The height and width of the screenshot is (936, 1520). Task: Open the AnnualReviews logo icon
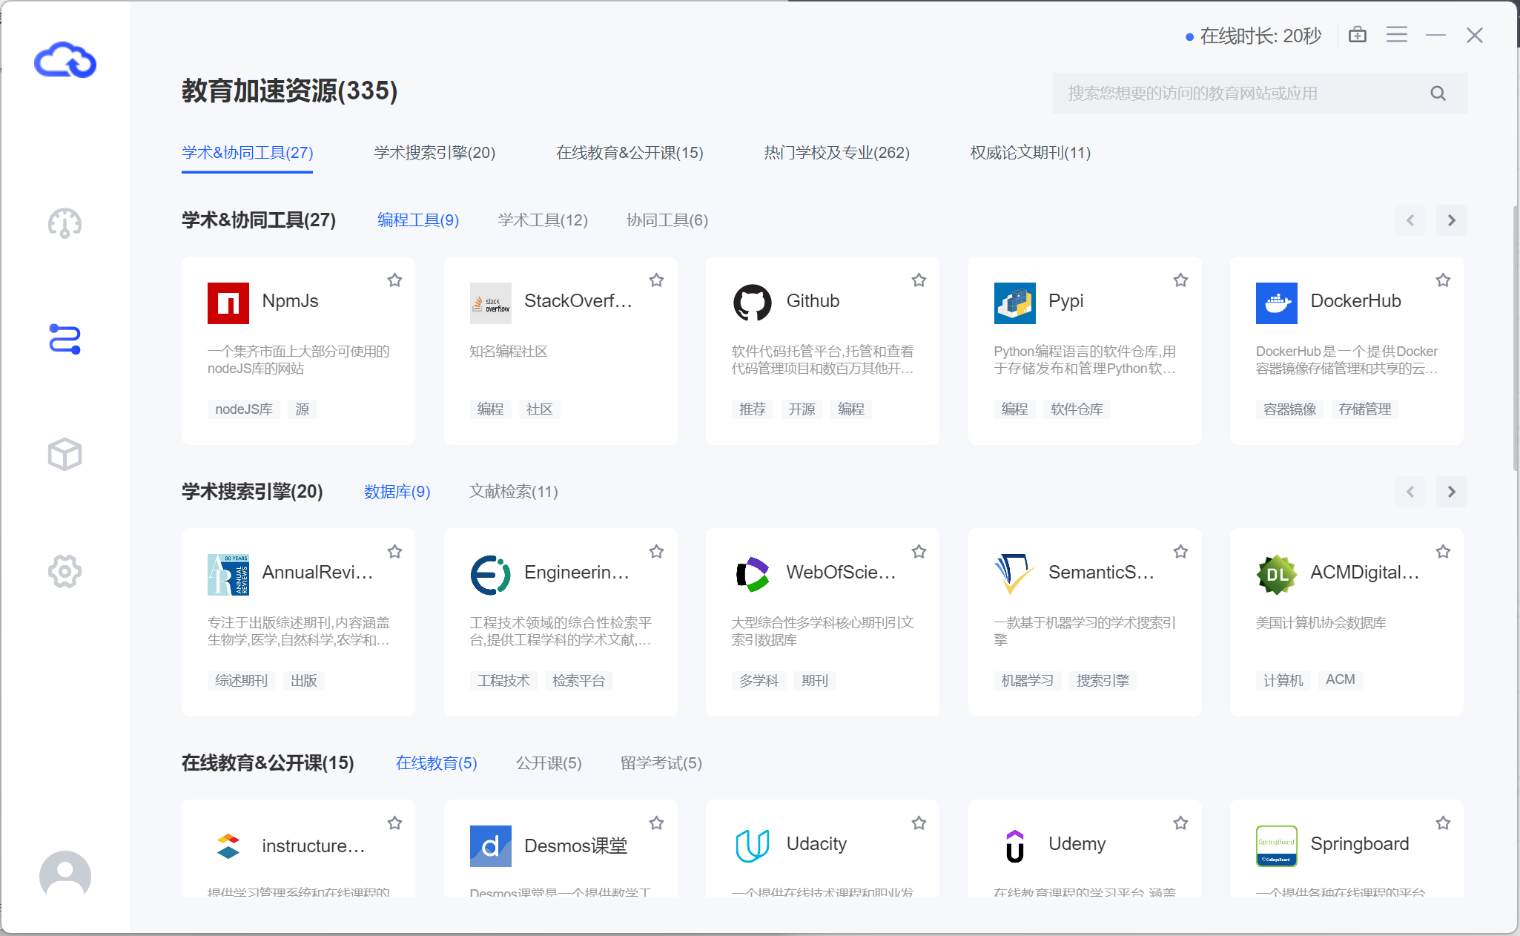point(228,575)
